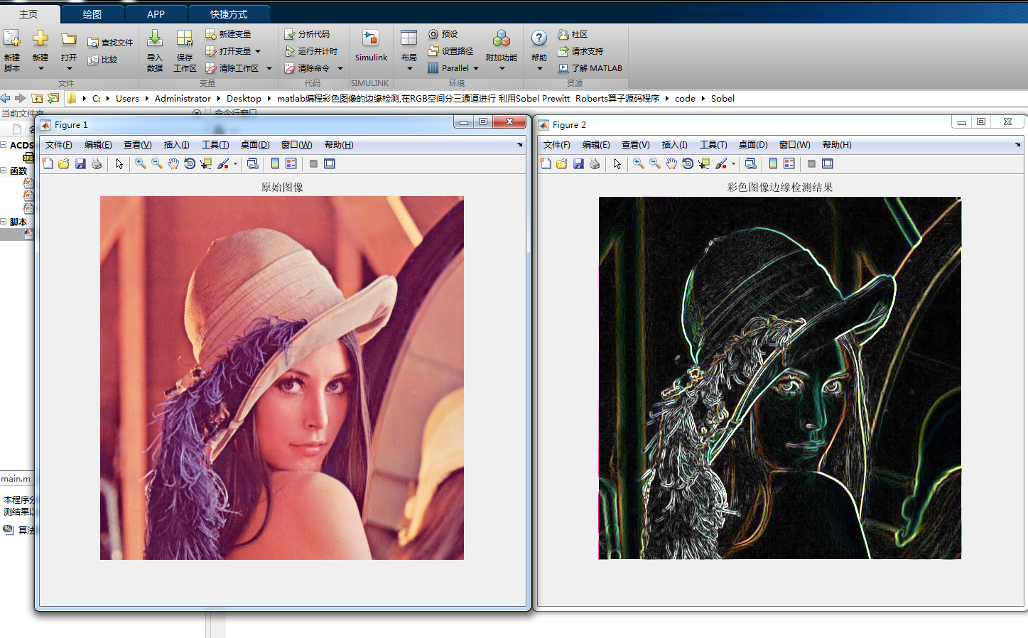1028x638 pixels.
Task: Click Print icon in Figure 2 toolbar
Action: (x=595, y=163)
